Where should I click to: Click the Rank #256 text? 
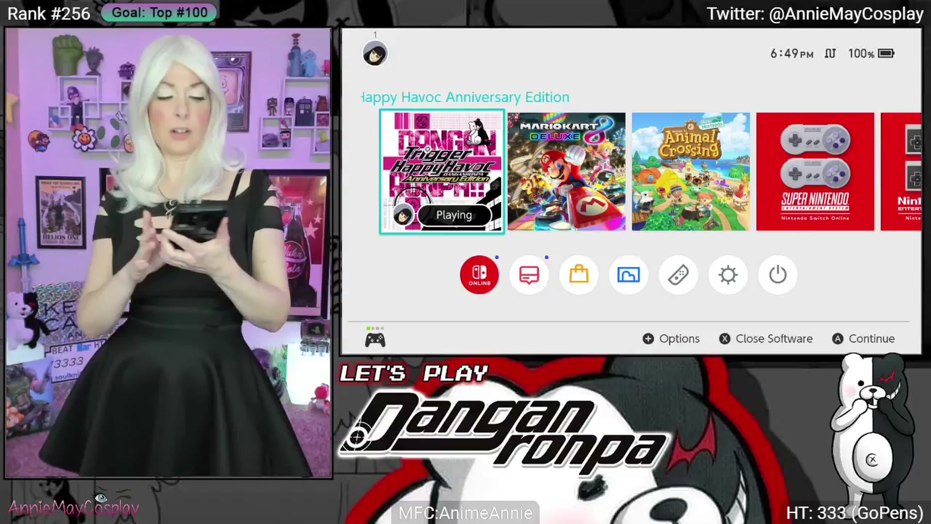coord(48,14)
